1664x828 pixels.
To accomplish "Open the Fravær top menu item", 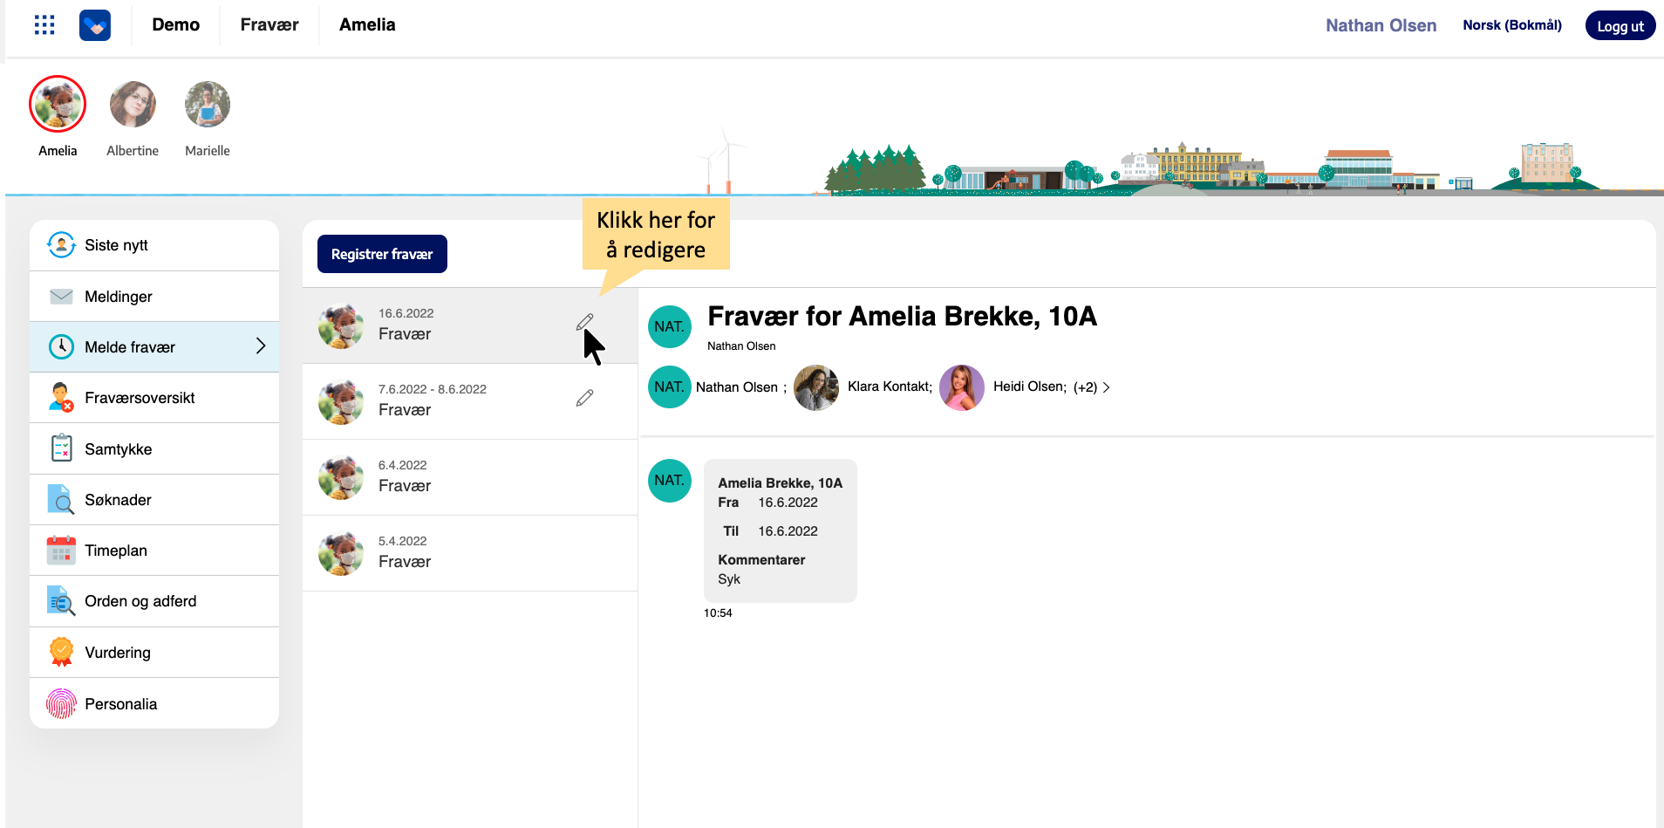I will (269, 25).
